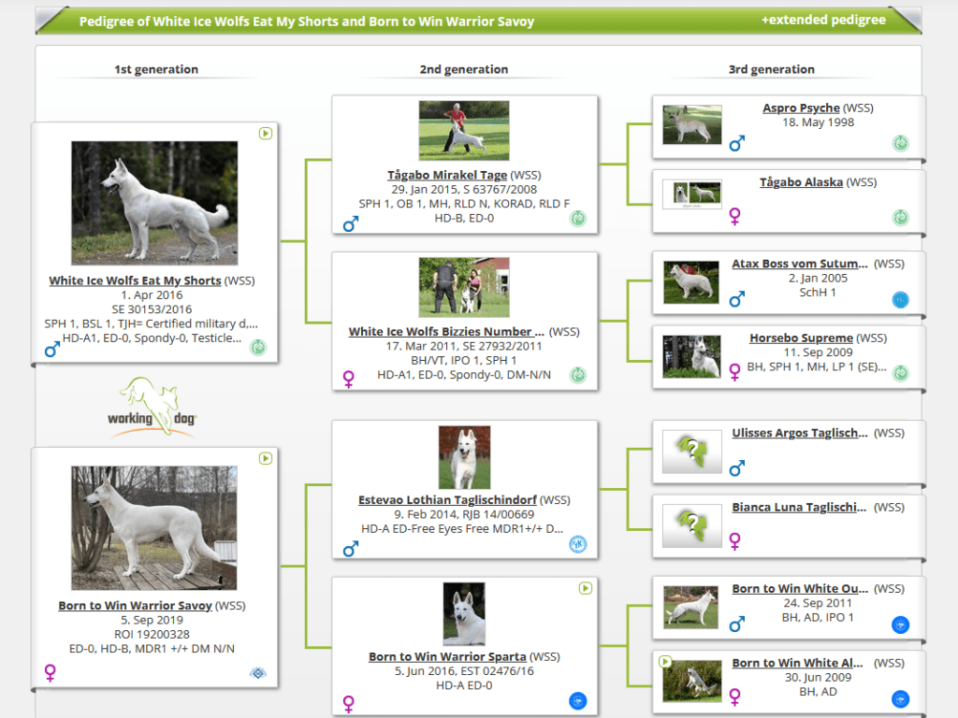Click the Born to Win Warrior Sparta photo
Screen dimensions: 958x718
pos(464,614)
